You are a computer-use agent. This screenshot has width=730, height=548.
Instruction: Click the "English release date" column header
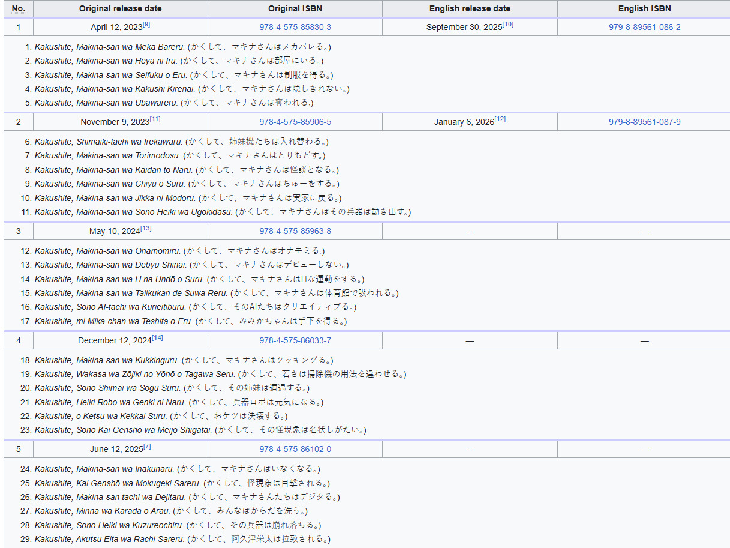pos(470,9)
